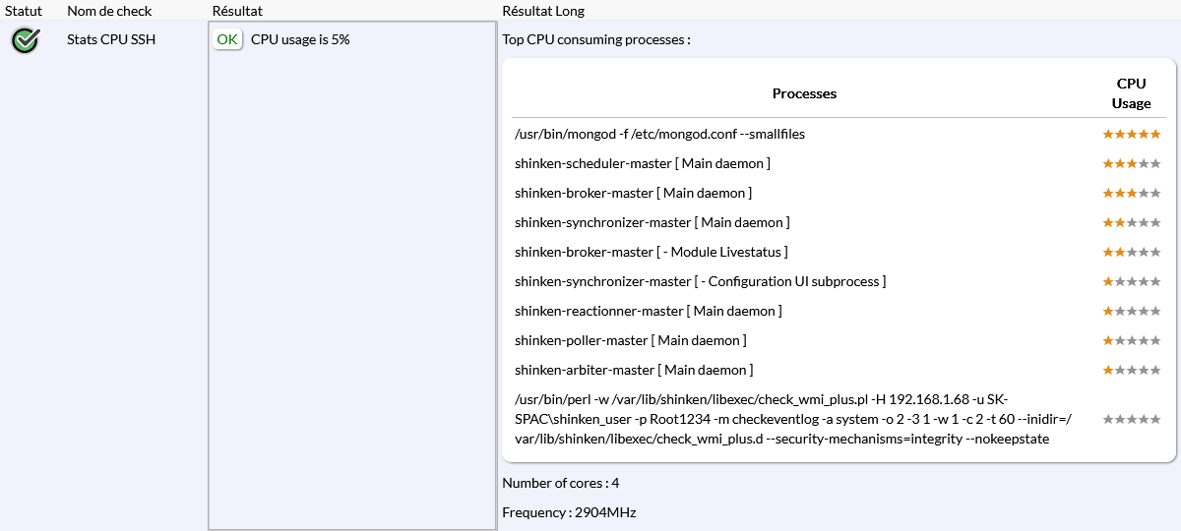The height and width of the screenshot is (531, 1181).
Task: Click the /usr/bin/mongod process row
Action: (659, 134)
